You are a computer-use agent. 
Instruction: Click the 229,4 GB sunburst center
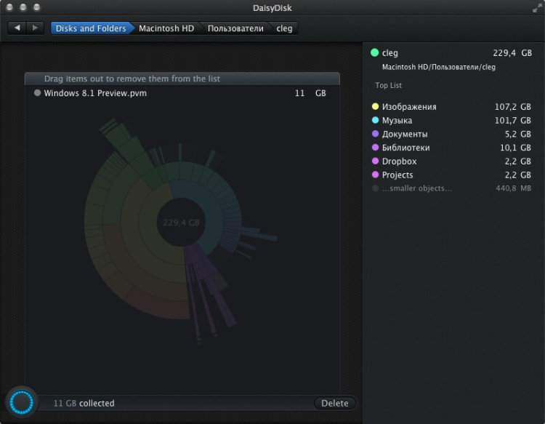click(181, 223)
